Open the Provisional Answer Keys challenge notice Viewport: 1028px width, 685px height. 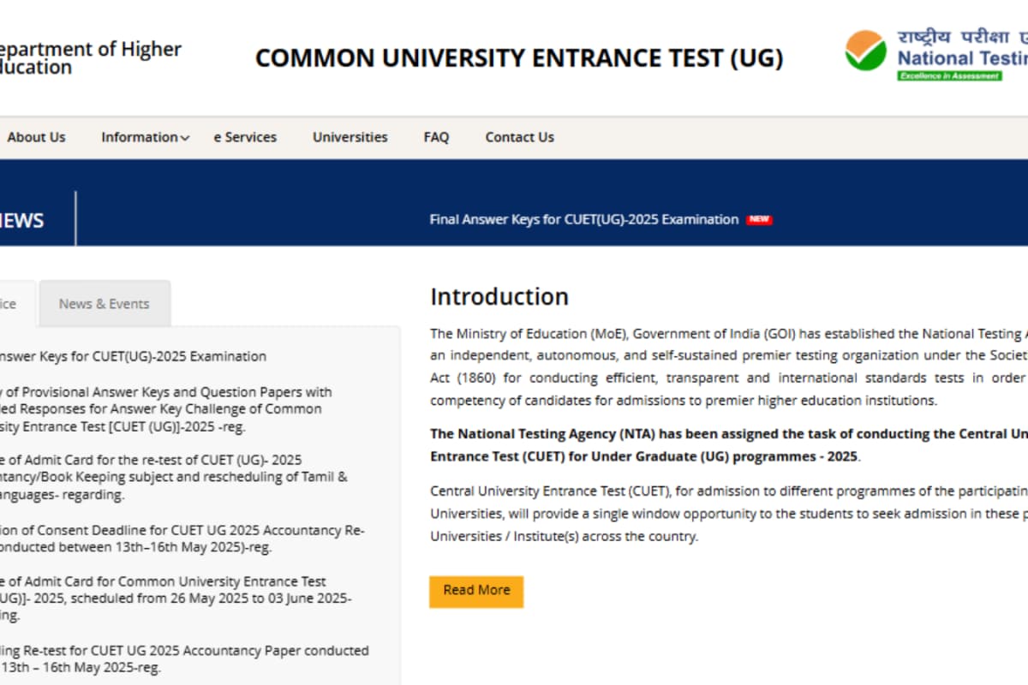coord(166,409)
